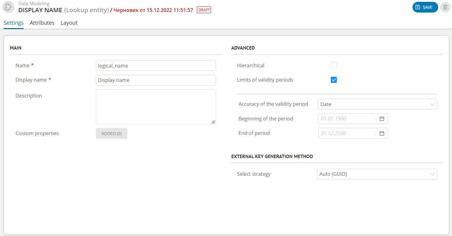Click the Черновик от 15.12.2022 text
452x236 pixels.
click(153, 10)
